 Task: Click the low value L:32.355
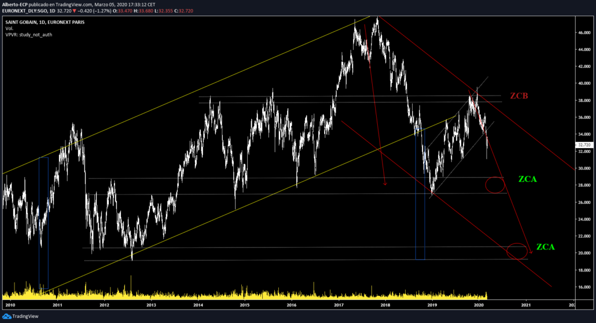pos(164,10)
